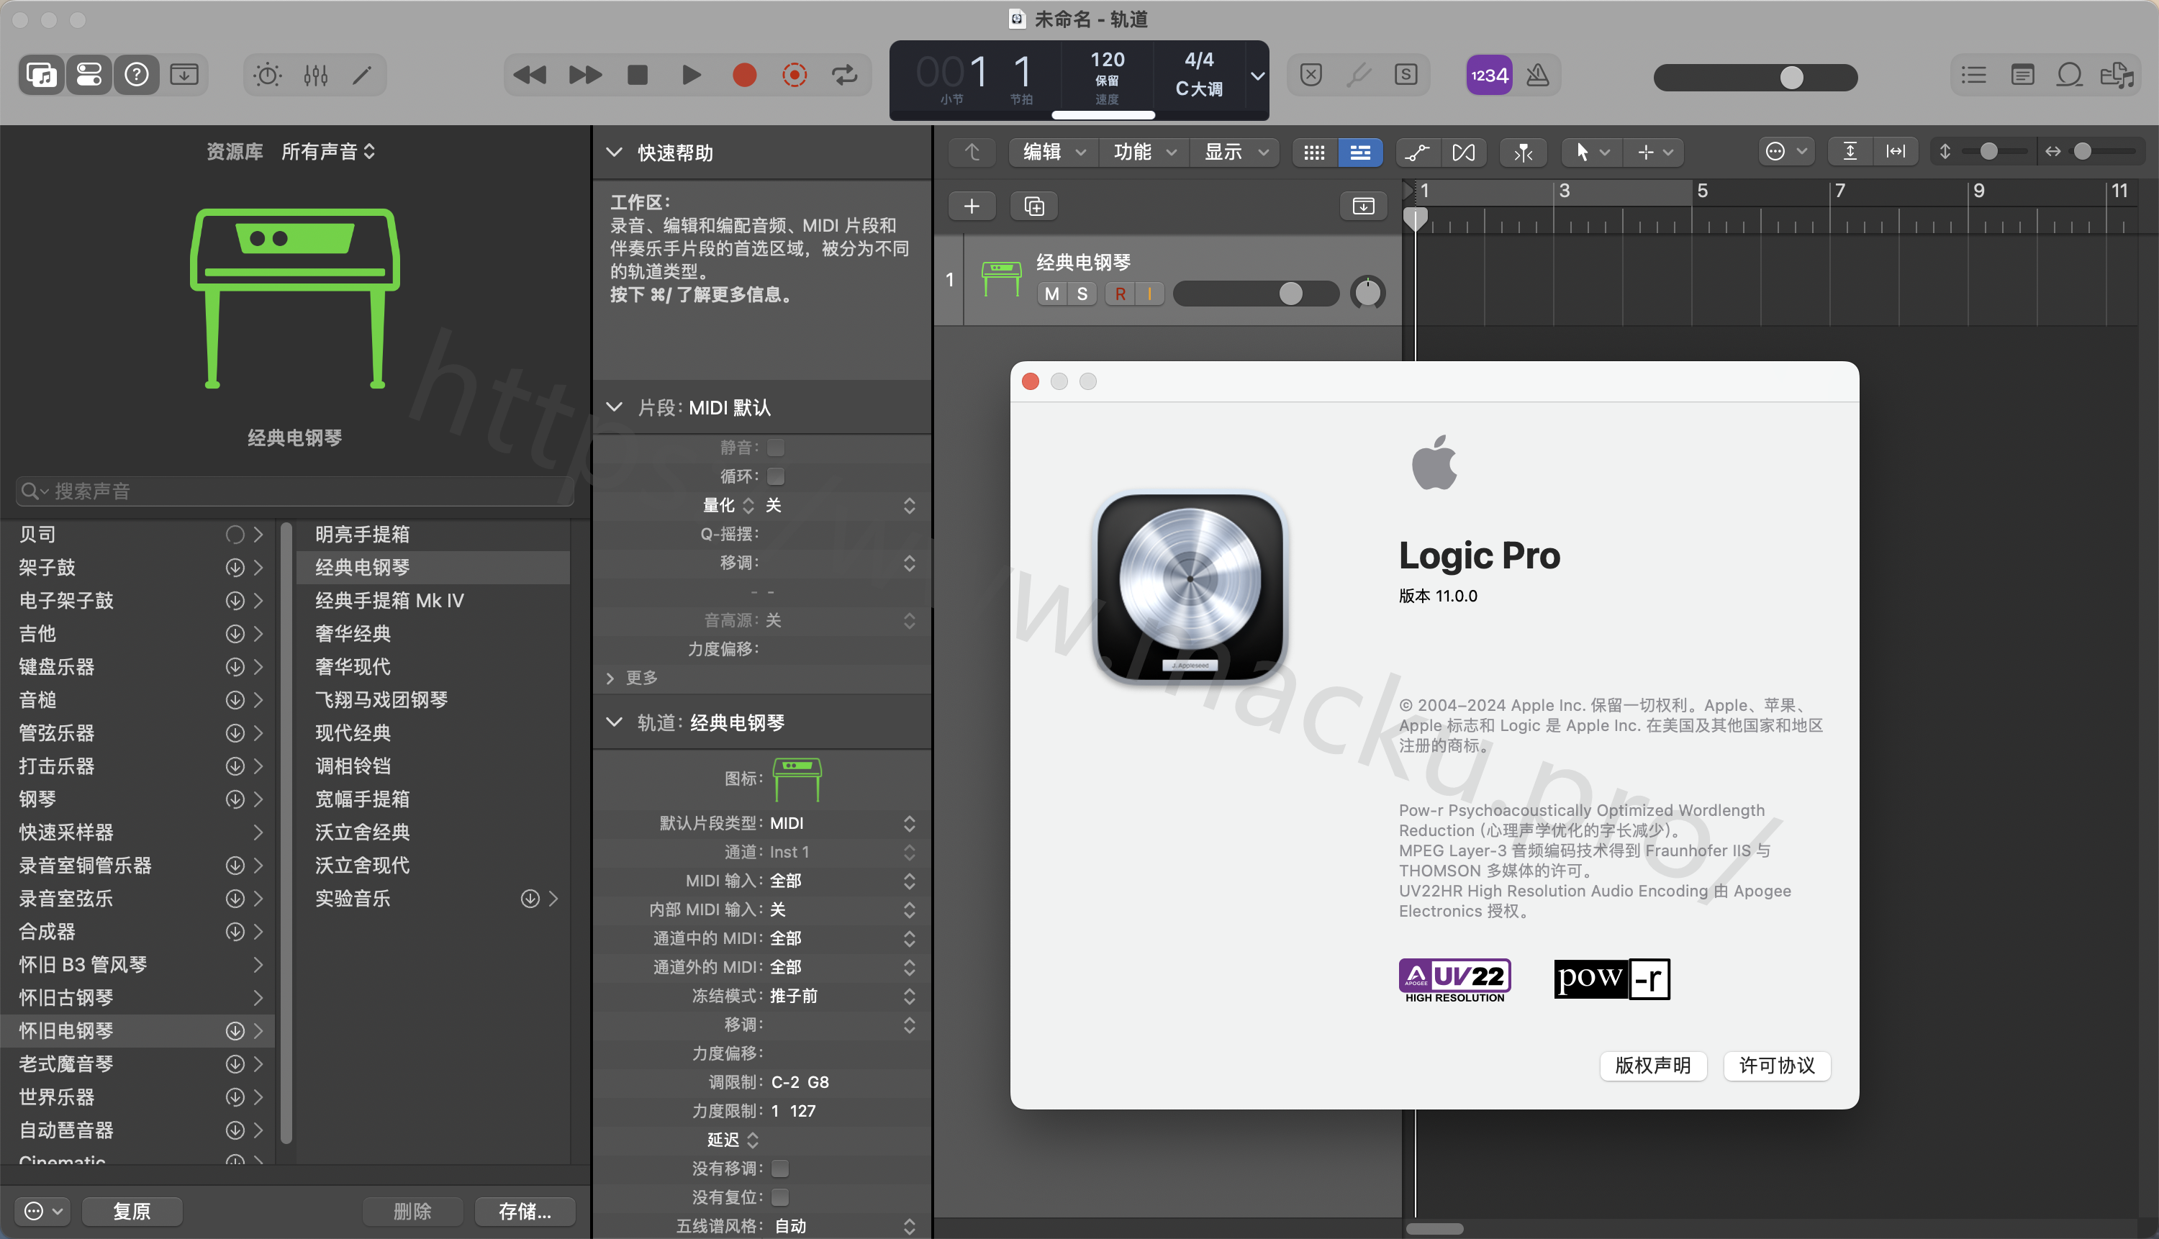This screenshot has width=2159, height=1239.
Task: Click the 版权声明 button in About window
Action: 1652,1066
